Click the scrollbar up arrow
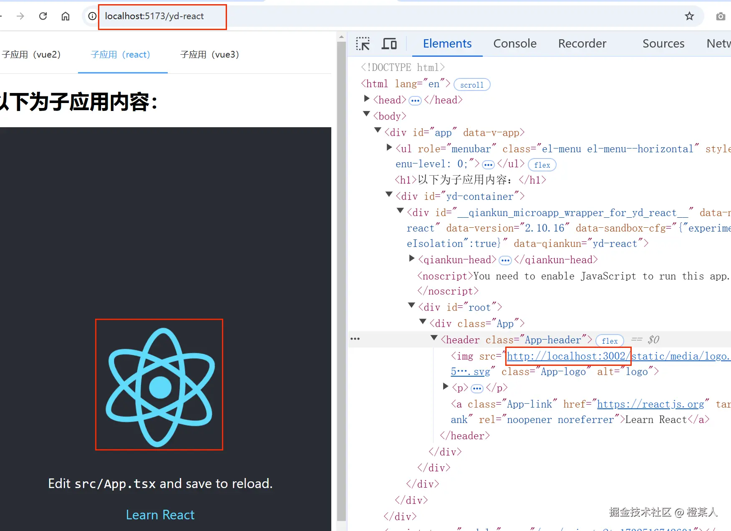The width and height of the screenshot is (731, 531). click(341, 37)
